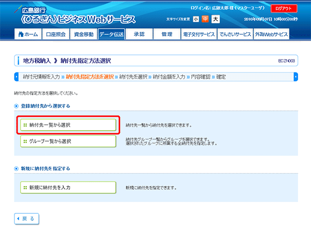Click description 納付先一覧から納付先を選択できます
The height and width of the screenshot is (240, 311).
click(159, 125)
